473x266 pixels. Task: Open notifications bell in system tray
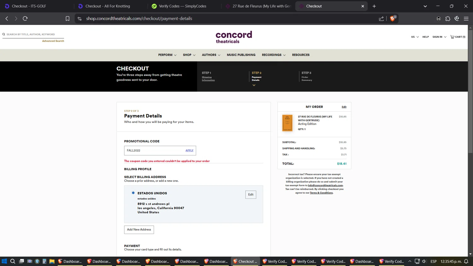tap(466, 261)
